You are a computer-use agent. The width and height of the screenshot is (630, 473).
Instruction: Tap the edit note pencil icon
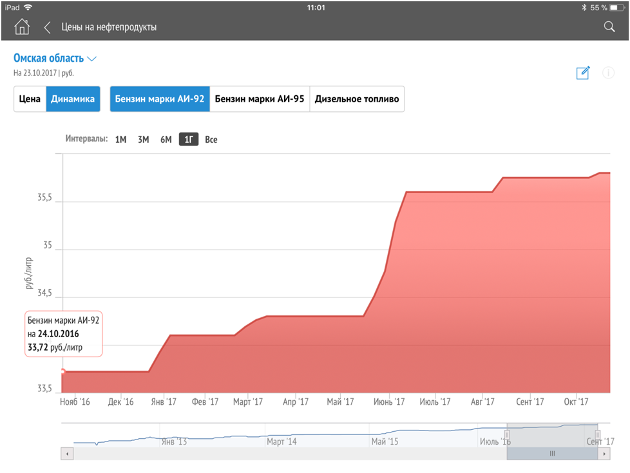[583, 73]
